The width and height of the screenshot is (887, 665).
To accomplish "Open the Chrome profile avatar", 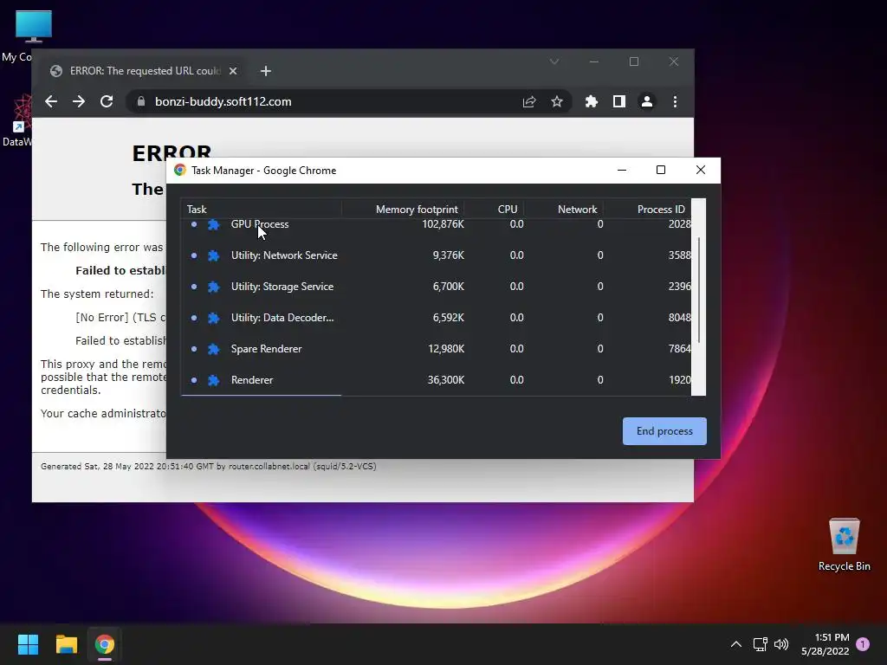I will click(x=646, y=102).
